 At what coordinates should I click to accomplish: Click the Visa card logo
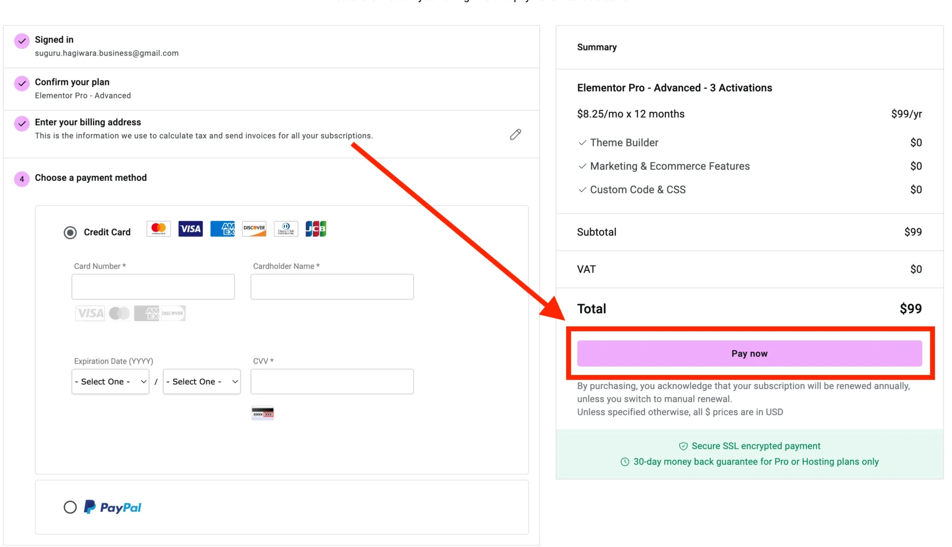[190, 229]
